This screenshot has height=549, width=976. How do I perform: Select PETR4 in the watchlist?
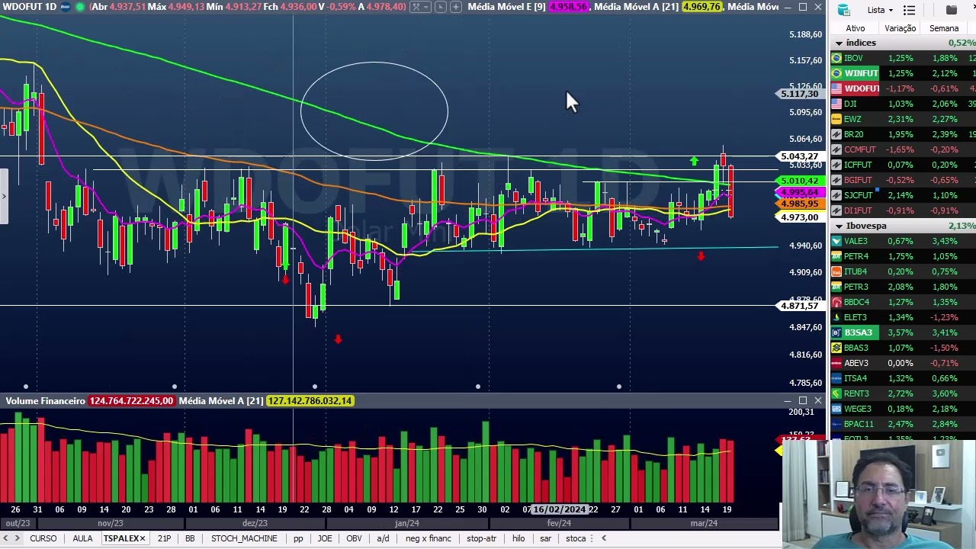pos(856,256)
